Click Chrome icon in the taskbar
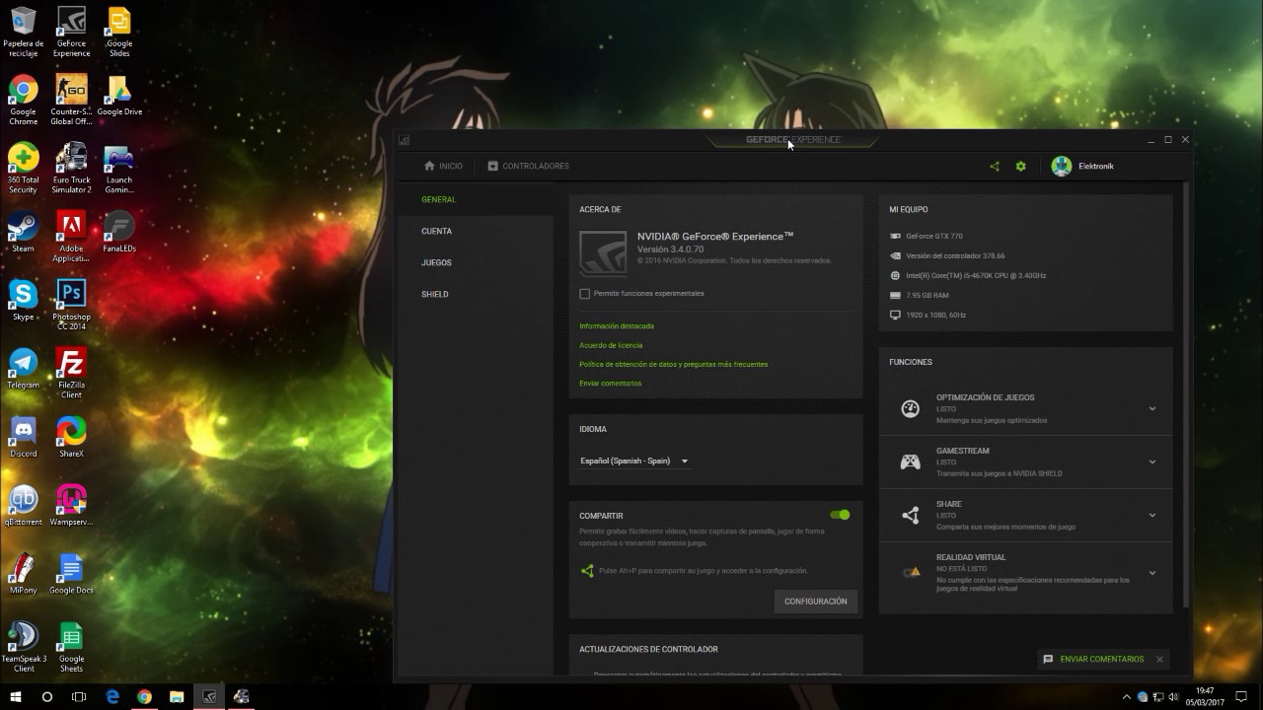 coord(144,696)
